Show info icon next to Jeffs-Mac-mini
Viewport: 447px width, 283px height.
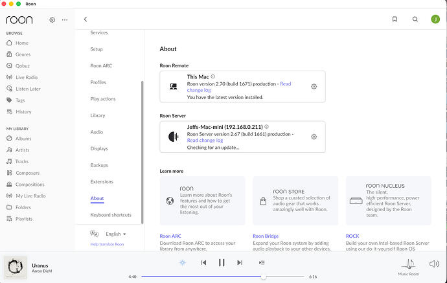click(x=266, y=126)
